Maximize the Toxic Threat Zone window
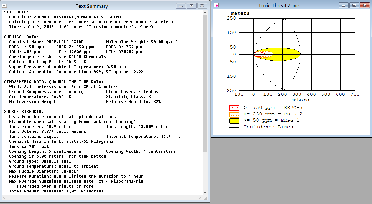 [x=354, y=5]
